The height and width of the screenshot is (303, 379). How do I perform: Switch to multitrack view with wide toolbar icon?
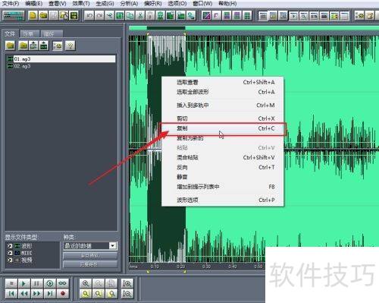coord(14,16)
